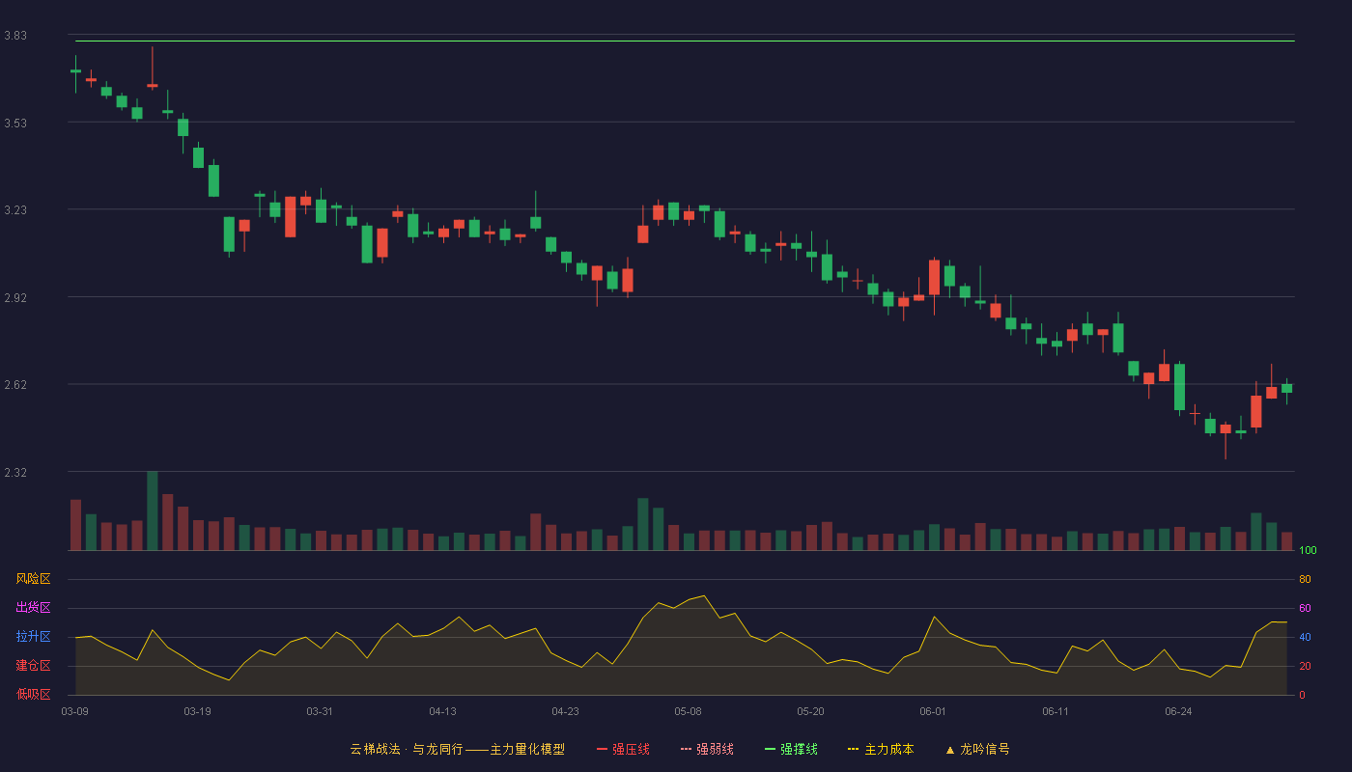Click the tallest green volume bar
The height and width of the screenshot is (772, 1352).
coord(152,510)
